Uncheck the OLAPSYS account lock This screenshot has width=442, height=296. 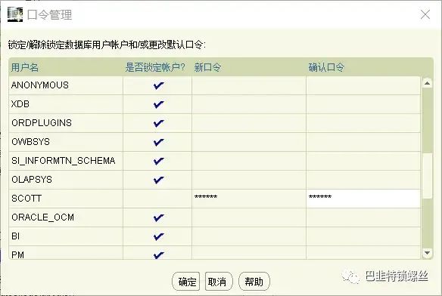[158, 180]
